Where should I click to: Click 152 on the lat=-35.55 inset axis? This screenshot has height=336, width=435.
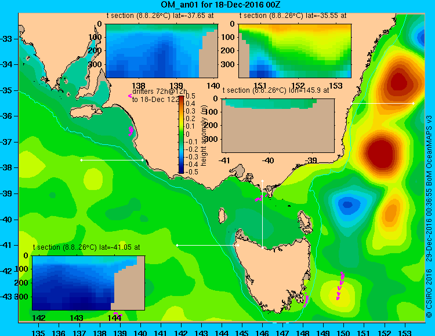298,86
